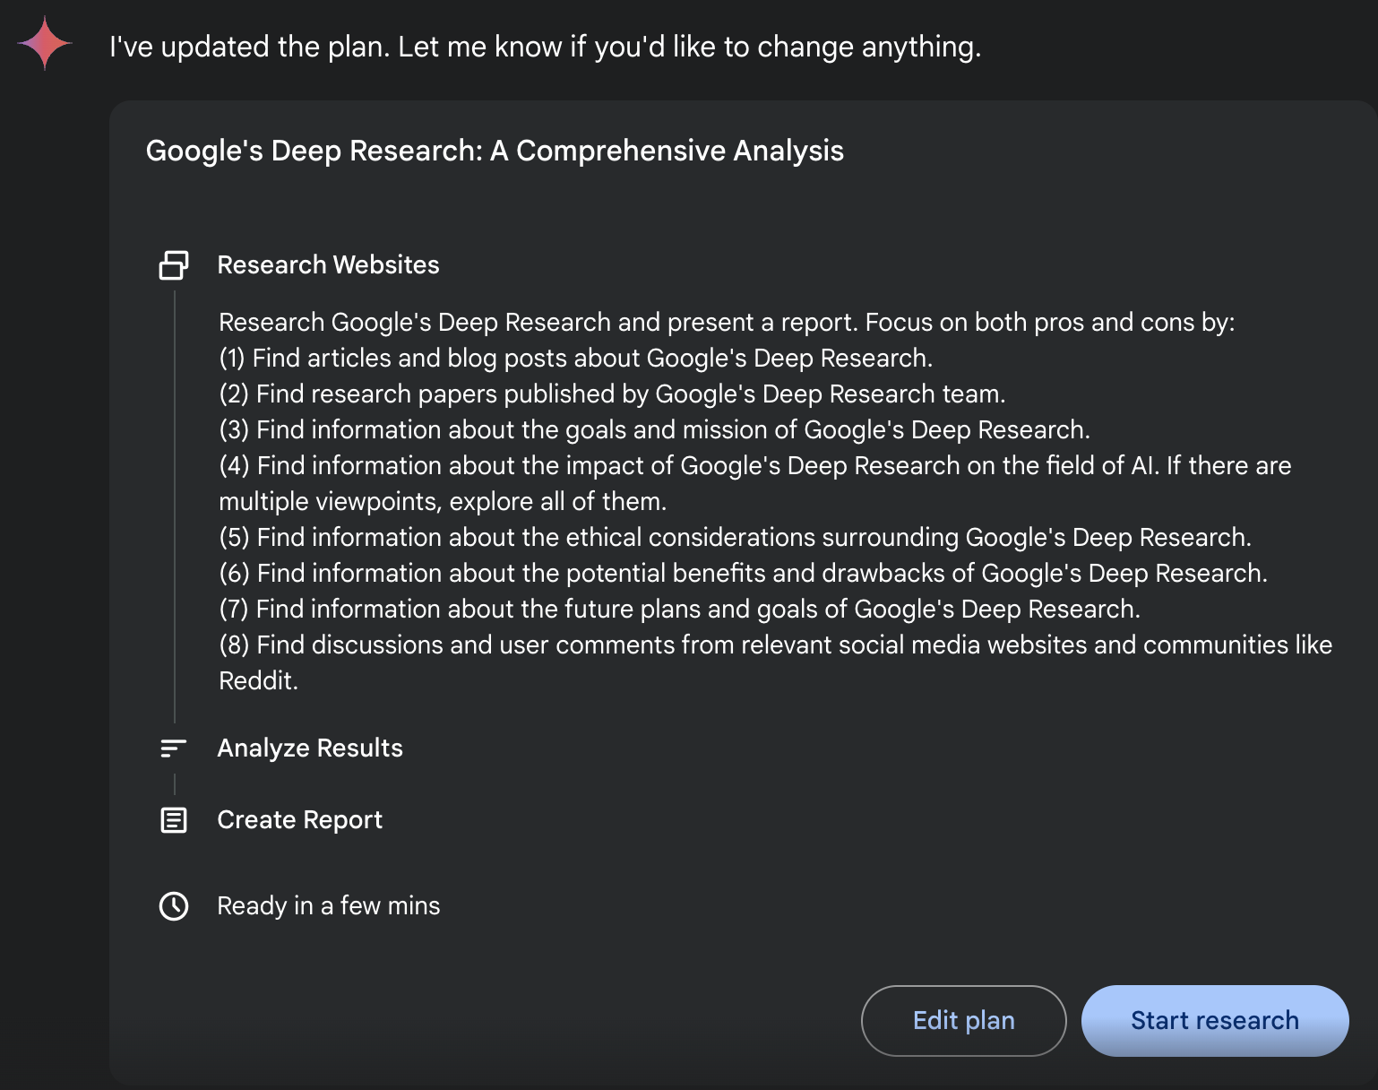Click the Ready in a few mins text
The image size is (1378, 1090).
tap(329, 906)
